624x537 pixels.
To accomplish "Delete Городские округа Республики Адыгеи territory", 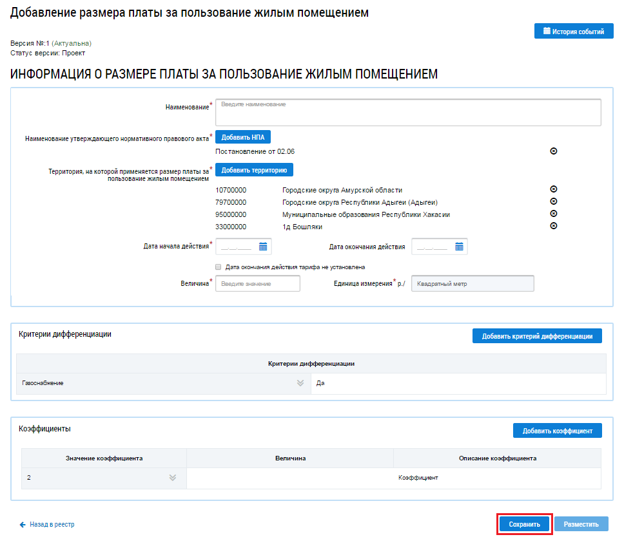I will coord(553,202).
